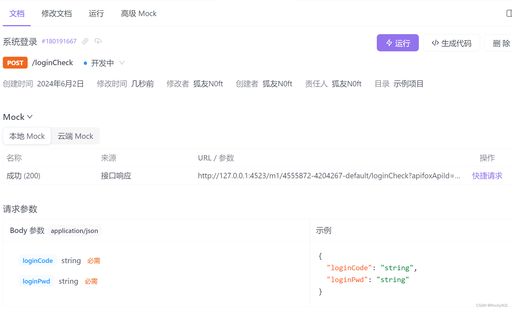The image size is (512, 310).
Task: Click the cloud upload icon near API ID
Action: tap(98, 41)
